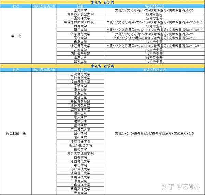This screenshot has width=205, height=195.
Task: Select the 集美大学诚毅学院 cell
Action: 80,153
